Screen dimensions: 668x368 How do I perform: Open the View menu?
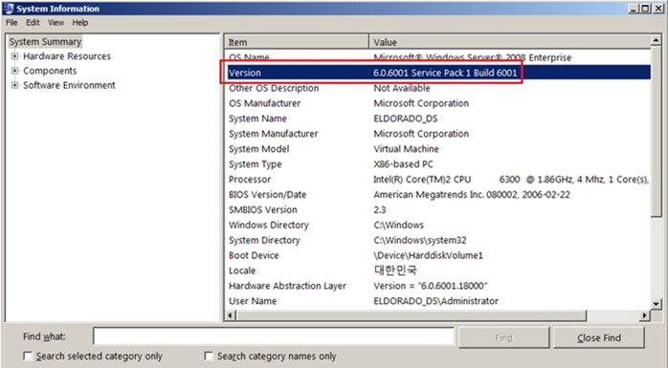pyautogui.click(x=56, y=23)
